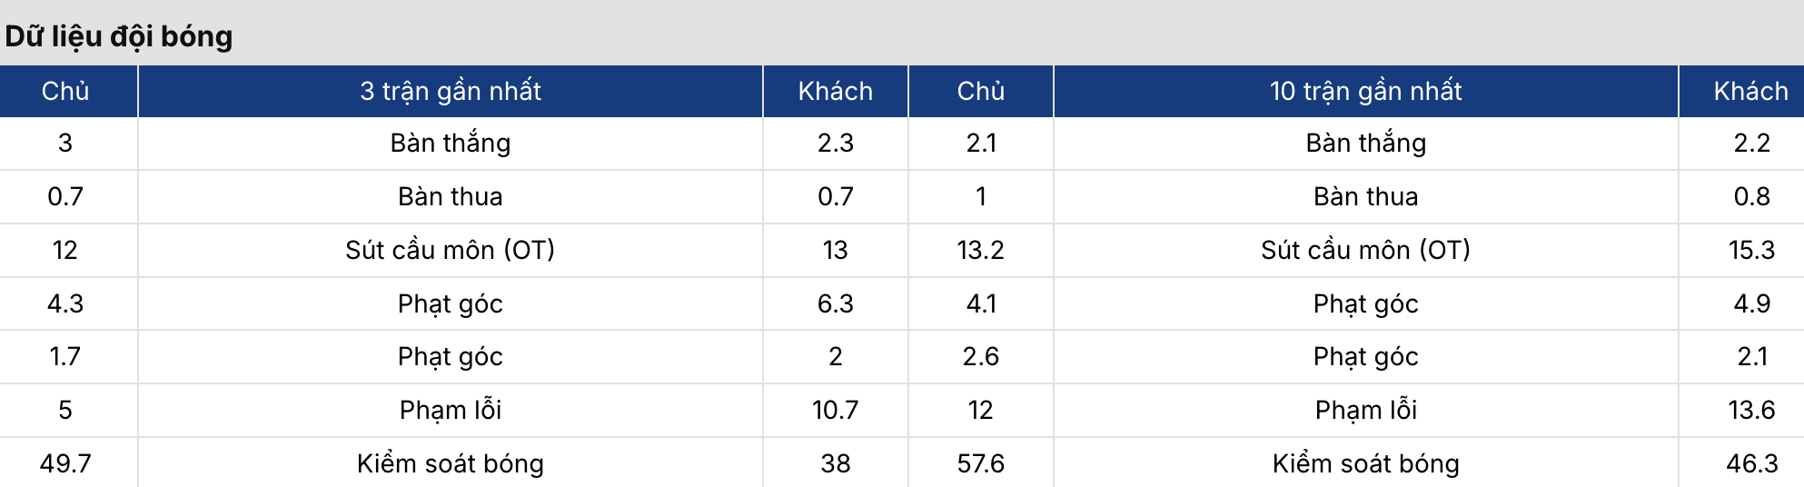Click 'Sút cầu môn (OT)' in 3 trận table
Image resolution: width=1804 pixels, height=487 pixels.
coord(451,250)
